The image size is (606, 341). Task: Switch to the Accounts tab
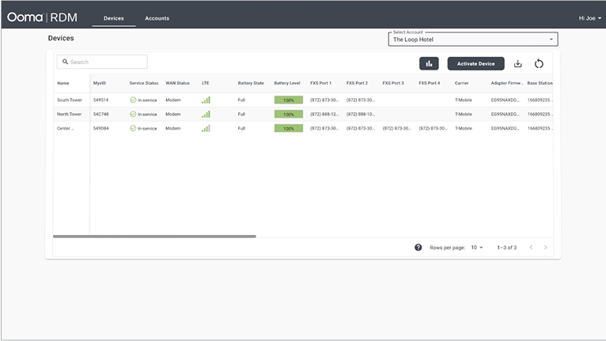tap(157, 18)
